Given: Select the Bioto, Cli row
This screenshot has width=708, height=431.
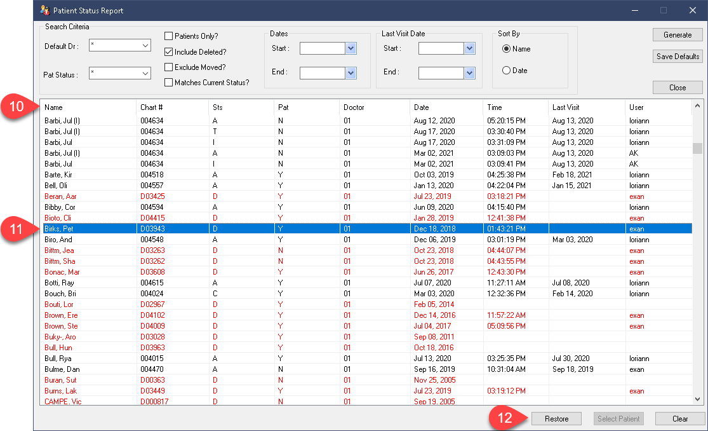Looking at the screenshot, I should pyautogui.click(x=367, y=218).
